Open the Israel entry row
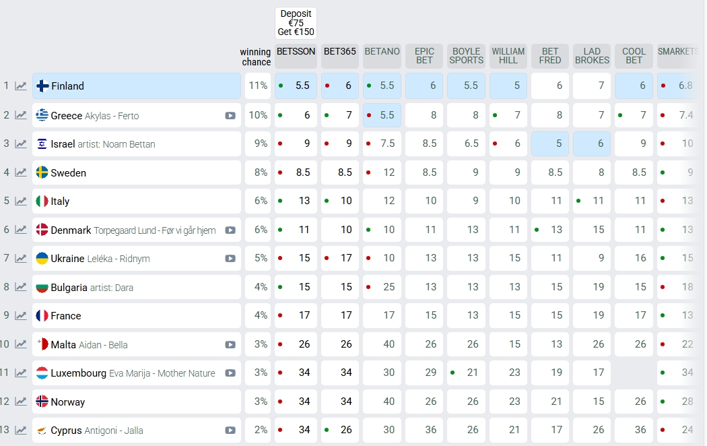 (136, 144)
